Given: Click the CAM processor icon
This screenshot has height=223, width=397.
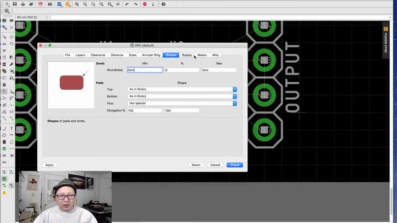Looking at the screenshot, I should pos(31,4).
